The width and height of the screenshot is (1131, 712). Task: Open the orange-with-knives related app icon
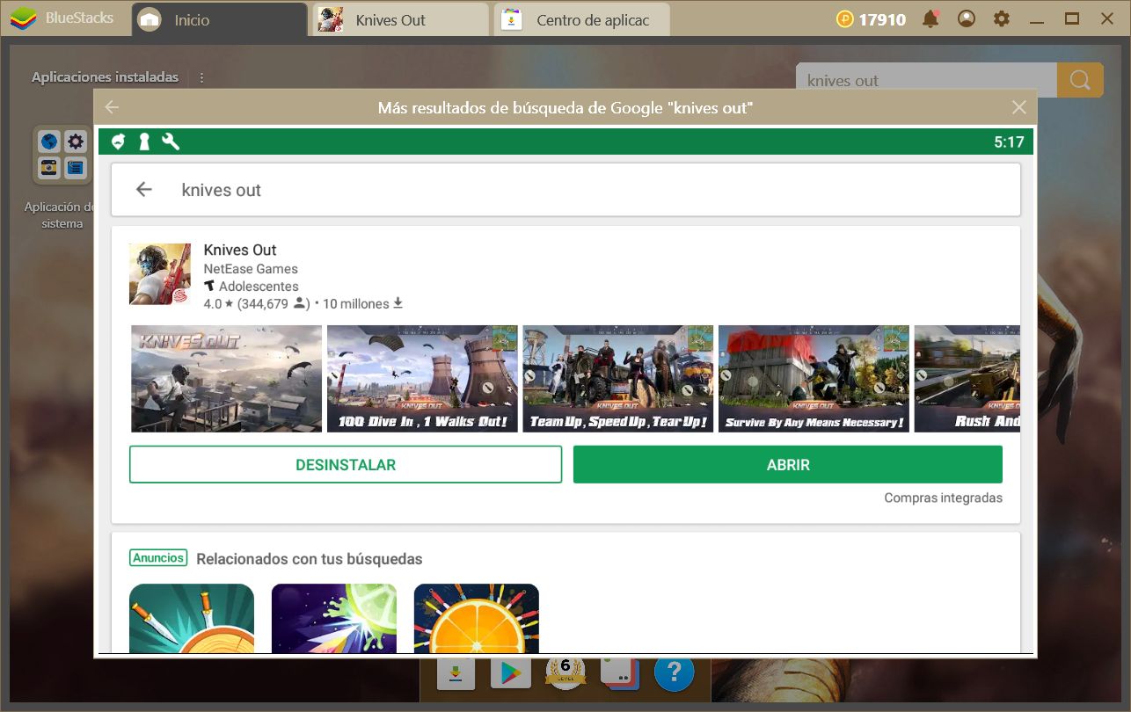click(477, 618)
